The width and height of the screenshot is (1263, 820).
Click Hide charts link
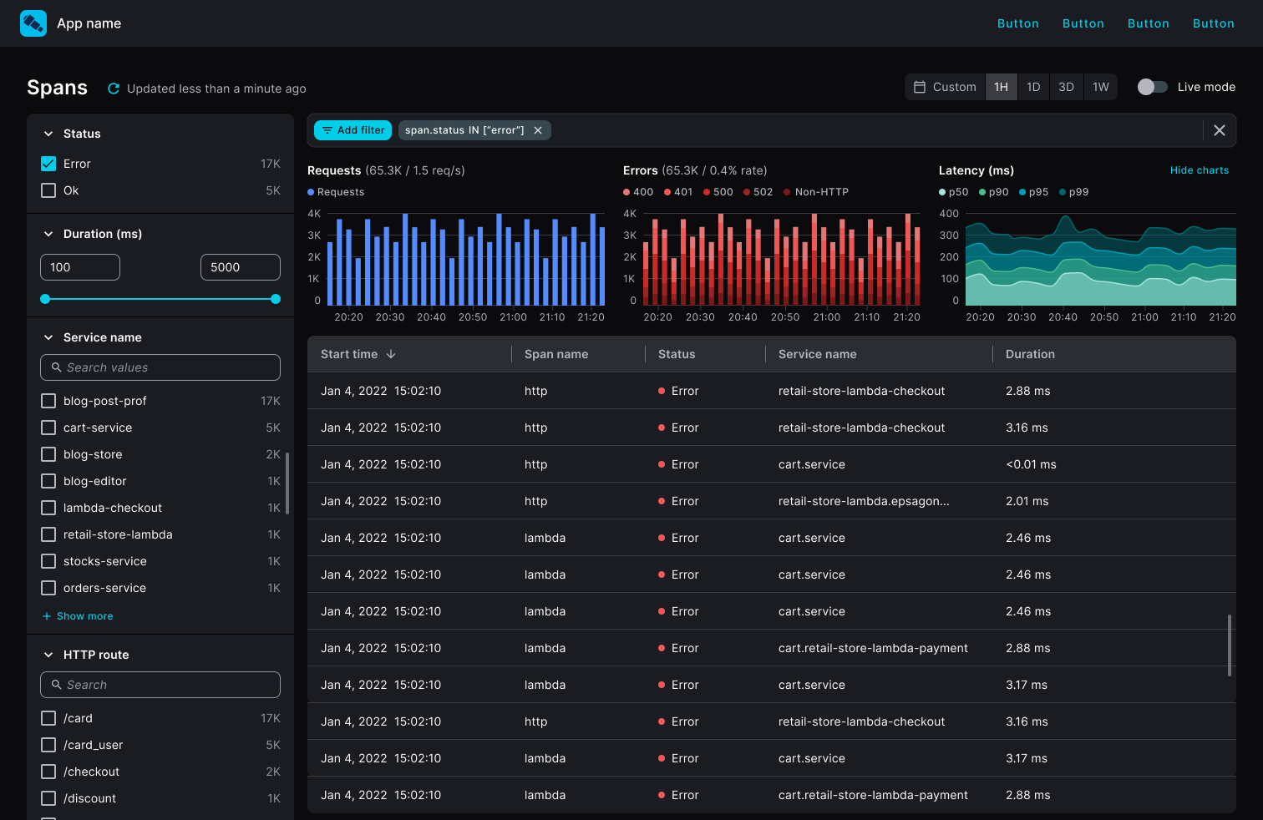1200,170
